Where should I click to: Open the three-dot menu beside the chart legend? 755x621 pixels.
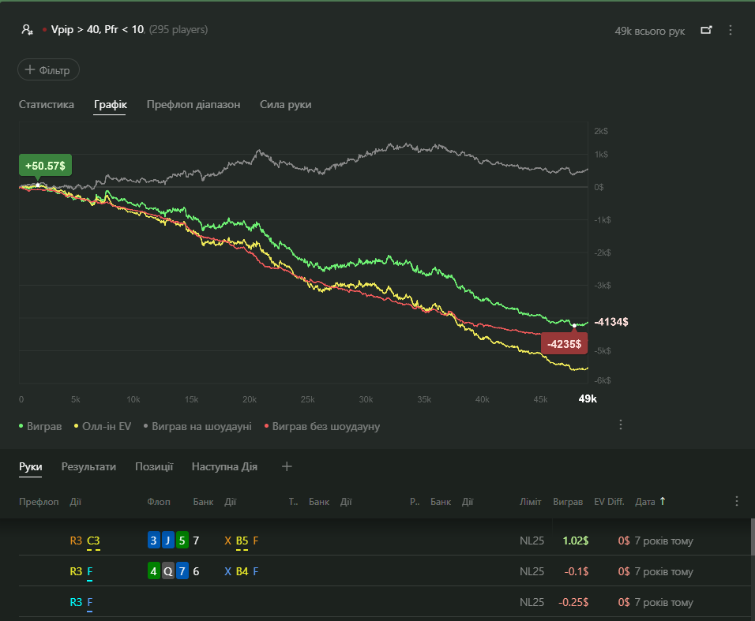coord(621,425)
